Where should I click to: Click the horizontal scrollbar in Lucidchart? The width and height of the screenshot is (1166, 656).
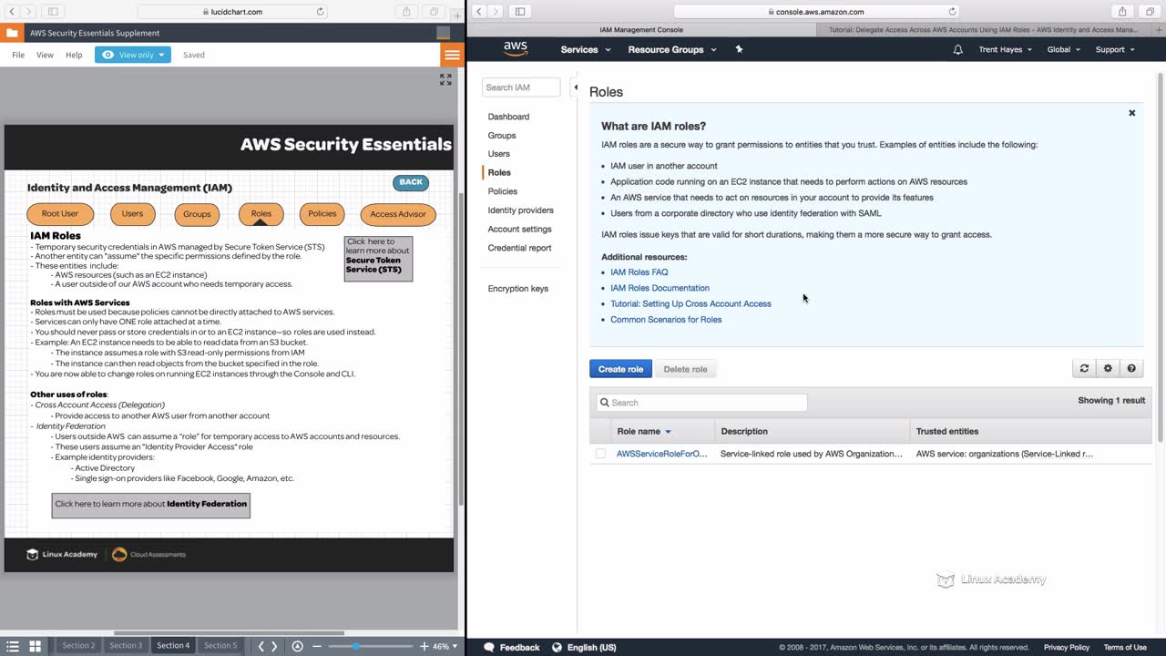[229, 633]
